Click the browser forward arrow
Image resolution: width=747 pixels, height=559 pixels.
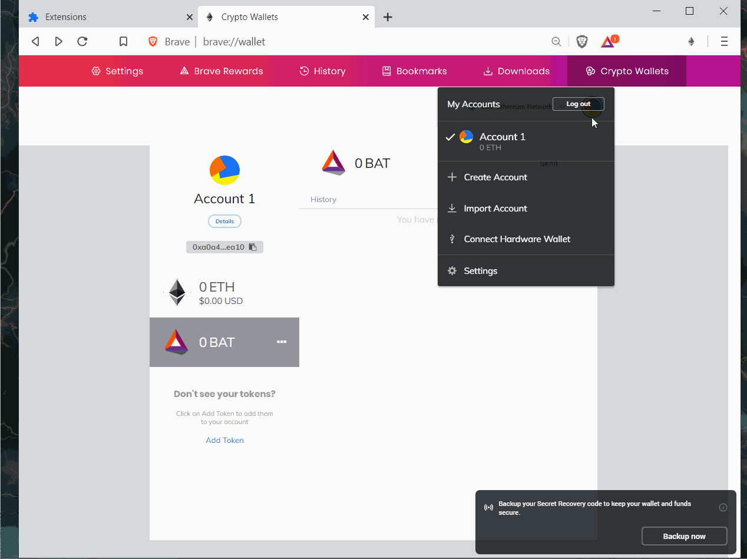point(59,41)
